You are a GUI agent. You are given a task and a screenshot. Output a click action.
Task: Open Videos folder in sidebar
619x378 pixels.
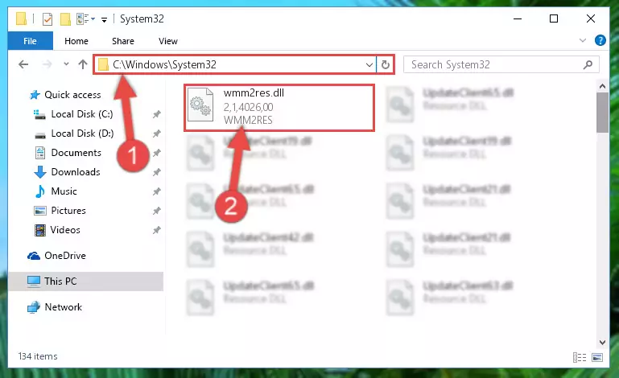click(57, 230)
